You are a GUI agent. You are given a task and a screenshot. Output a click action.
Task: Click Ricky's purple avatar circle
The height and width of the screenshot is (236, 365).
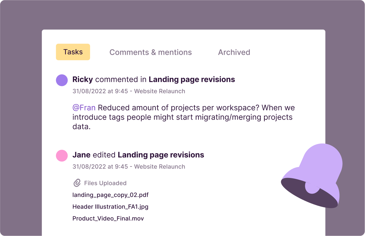pyautogui.click(x=62, y=80)
